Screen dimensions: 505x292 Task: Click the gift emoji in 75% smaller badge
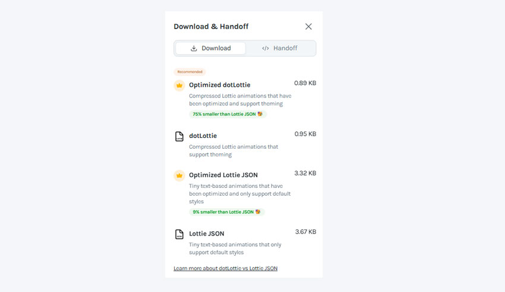tap(260, 114)
